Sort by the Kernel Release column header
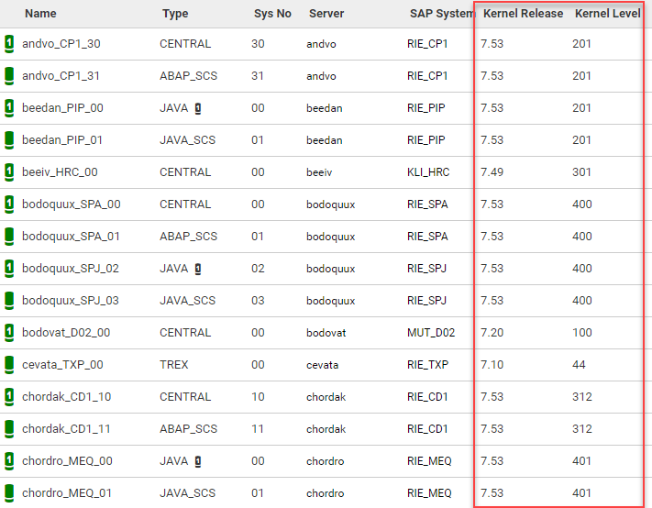This screenshot has height=508, width=652. [x=523, y=14]
